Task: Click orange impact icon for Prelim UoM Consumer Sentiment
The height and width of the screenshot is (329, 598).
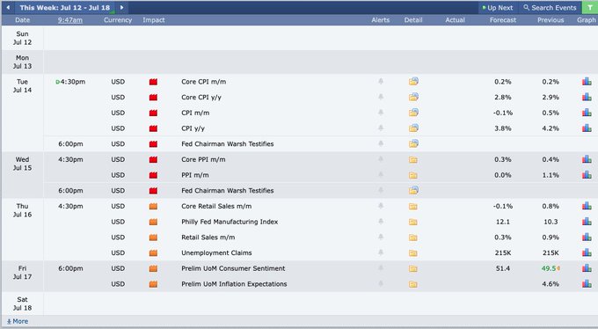Action: (x=153, y=268)
